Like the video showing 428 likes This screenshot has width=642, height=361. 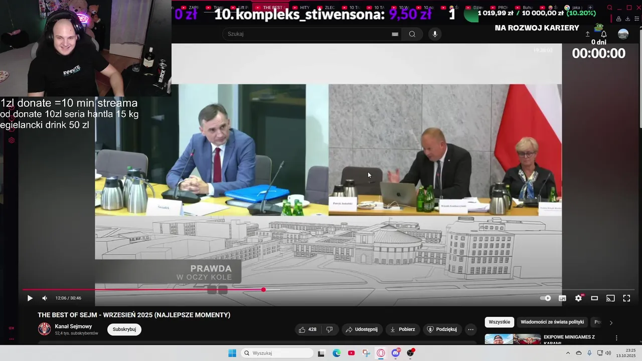coord(307,329)
